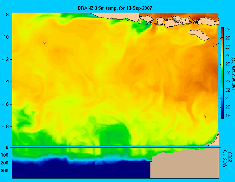The height and width of the screenshot is (182, 235).
Task: Click the temperature (°C) colorbar label
Action: pyautogui.click(x=233, y=73)
